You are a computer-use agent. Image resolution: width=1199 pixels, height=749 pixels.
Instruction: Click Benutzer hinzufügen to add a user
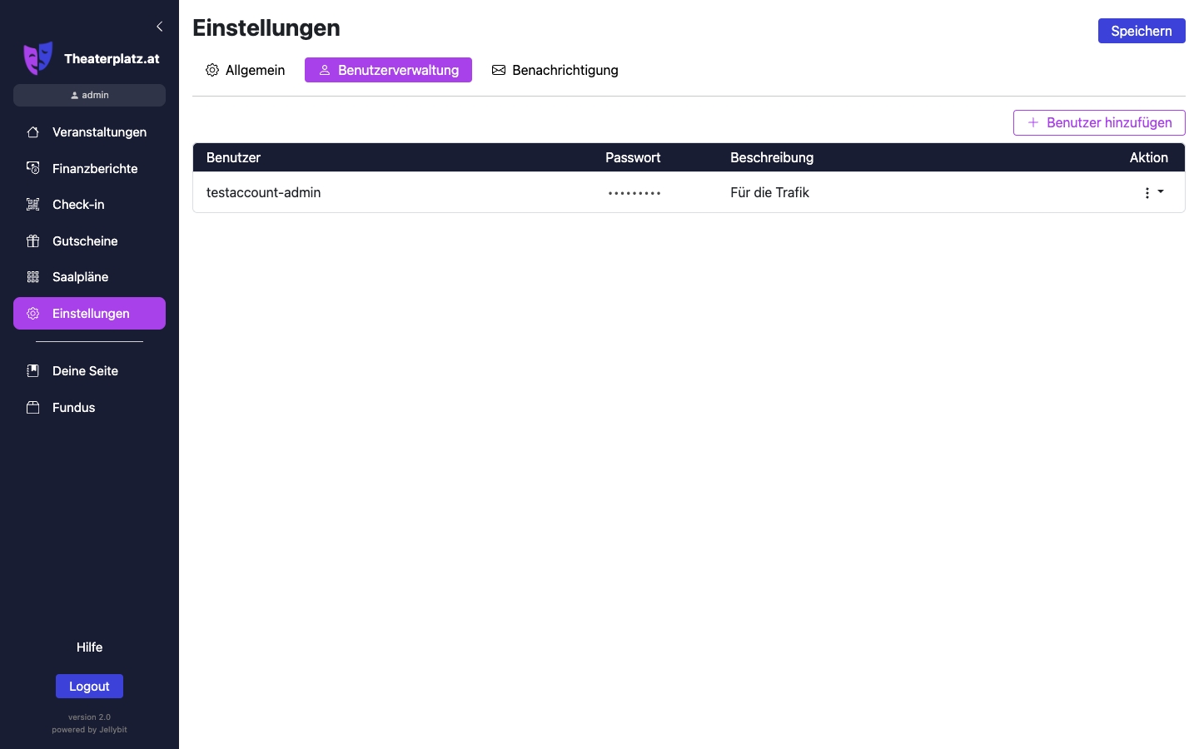pos(1099,122)
